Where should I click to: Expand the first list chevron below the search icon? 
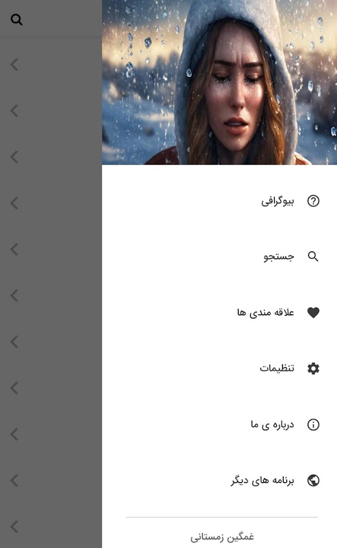click(x=14, y=64)
